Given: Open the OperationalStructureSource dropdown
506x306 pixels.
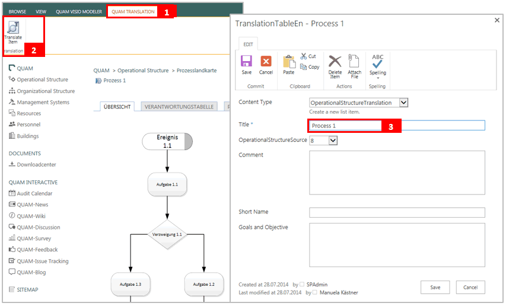Looking at the screenshot, I should 332,141.
